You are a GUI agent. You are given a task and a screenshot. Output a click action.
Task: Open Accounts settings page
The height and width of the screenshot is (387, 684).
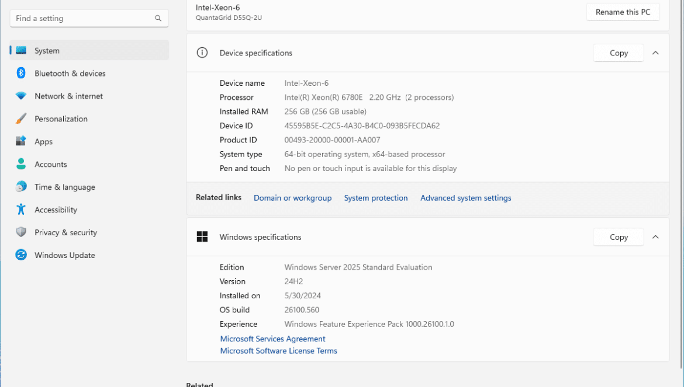click(89, 164)
